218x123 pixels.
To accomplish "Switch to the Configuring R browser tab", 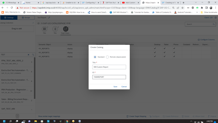I will click(91, 3).
